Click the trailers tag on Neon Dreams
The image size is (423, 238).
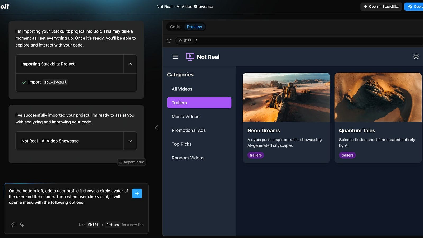pyautogui.click(x=256, y=155)
